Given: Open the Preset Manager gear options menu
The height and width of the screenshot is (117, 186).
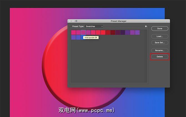Looking at the screenshot, I should click(x=146, y=26).
